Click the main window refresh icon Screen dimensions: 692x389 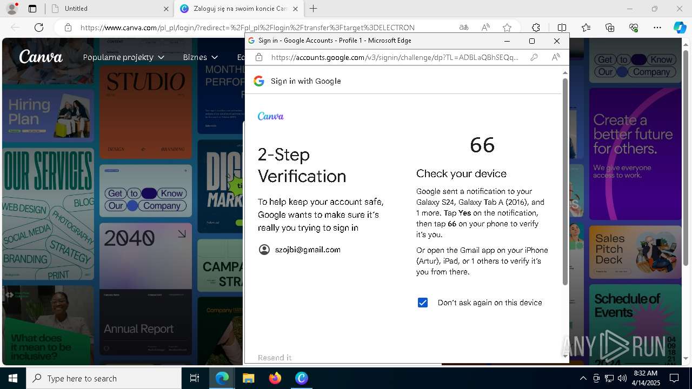(39, 28)
